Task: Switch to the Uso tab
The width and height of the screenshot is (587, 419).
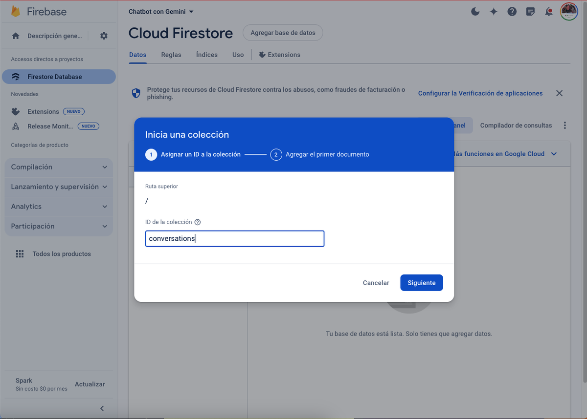Action: (238, 55)
